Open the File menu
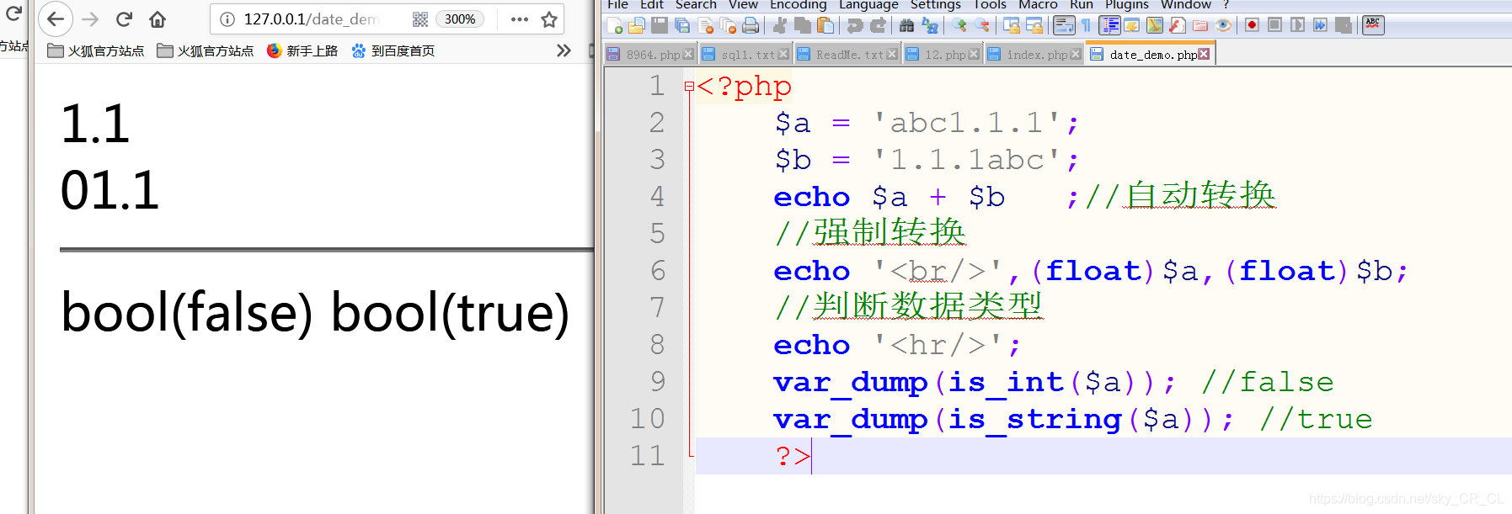Viewport: 1512px width, 514px height. (617, 4)
